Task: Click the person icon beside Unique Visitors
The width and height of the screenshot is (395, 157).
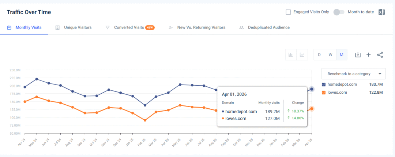Action: click(57, 27)
